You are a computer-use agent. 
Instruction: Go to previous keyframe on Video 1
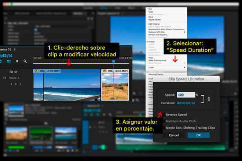pos(11,84)
